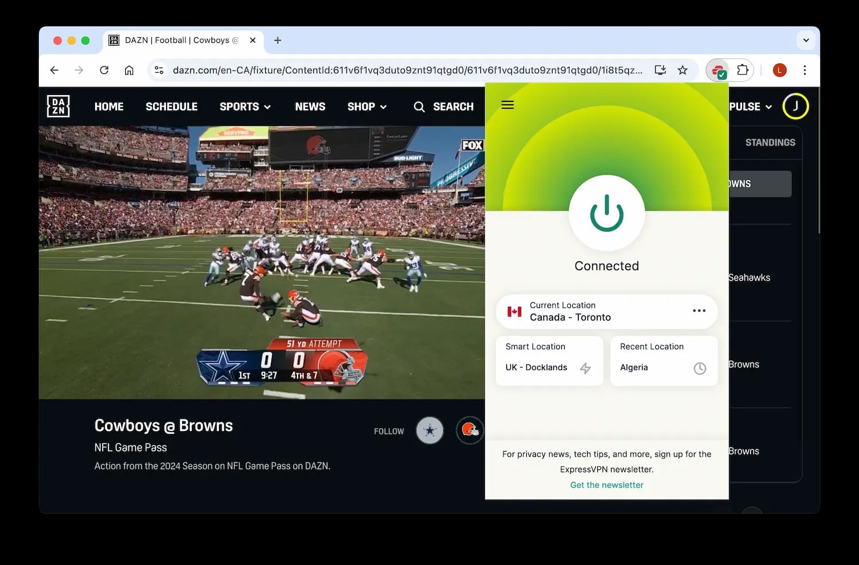Expand the tab search dropdown
The width and height of the screenshot is (859, 565).
coord(806,40)
